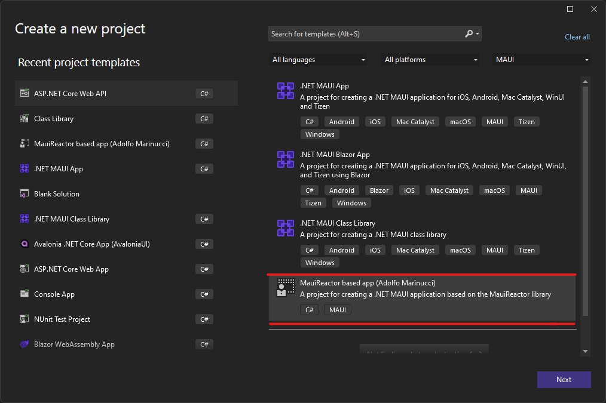The image size is (606, 403).
Task: Click the .NET MAUI Blazor App icon
Action: (x=285, y=159)
